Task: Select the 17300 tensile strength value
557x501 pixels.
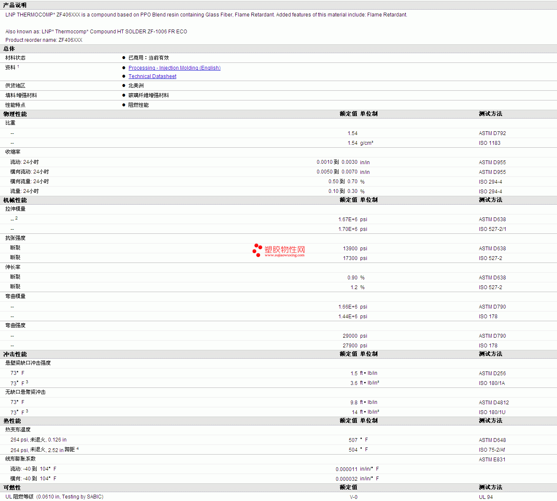Action: point(350,258)
